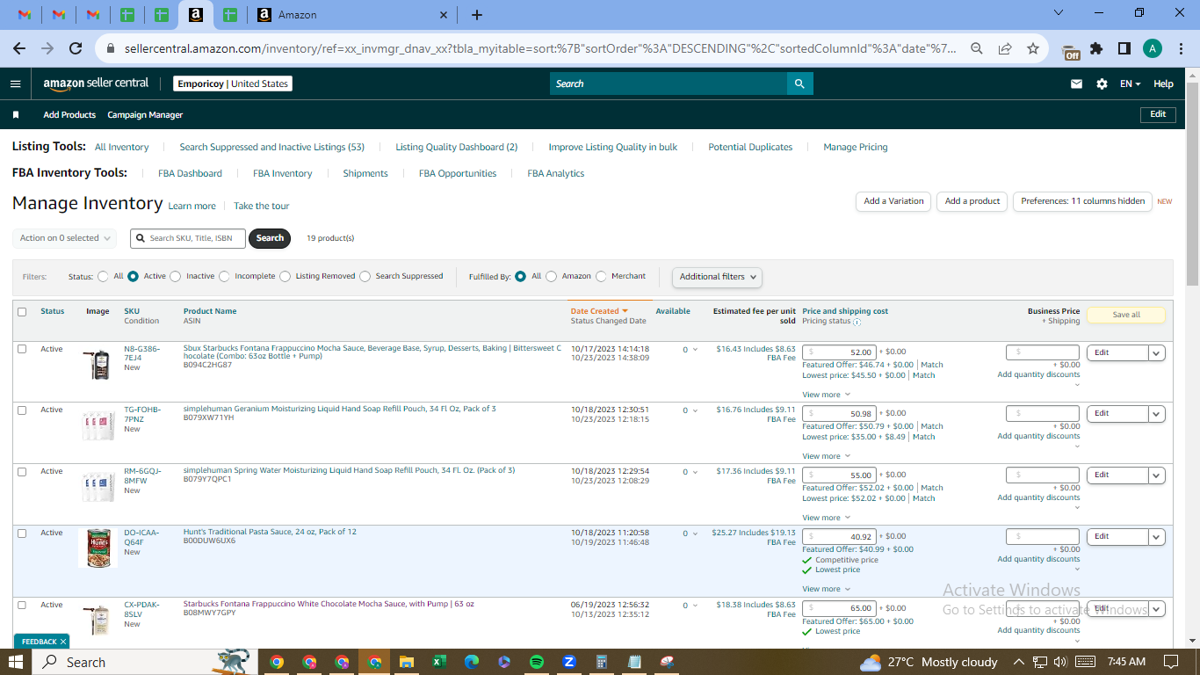The image size is (1200, 675).
Task: Click the Add a product button
Action: (972, 201)
